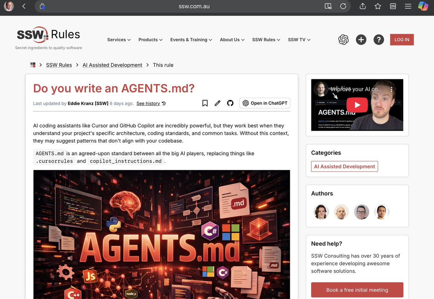The image size is (434, 299).
Task: Bookmark page with star icon
Action: coord(378,6)
